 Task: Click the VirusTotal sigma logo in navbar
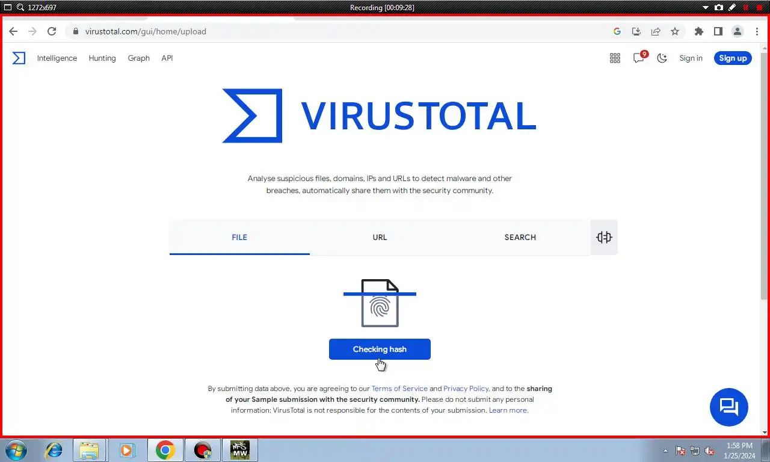pos(19,58)
